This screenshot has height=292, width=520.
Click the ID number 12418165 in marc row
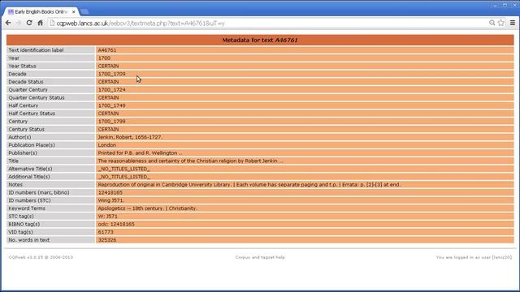coord(110,193)
